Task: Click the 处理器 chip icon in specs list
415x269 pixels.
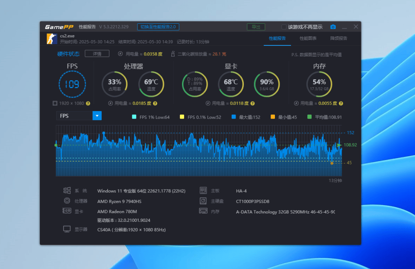Action: tap(67, 201)
